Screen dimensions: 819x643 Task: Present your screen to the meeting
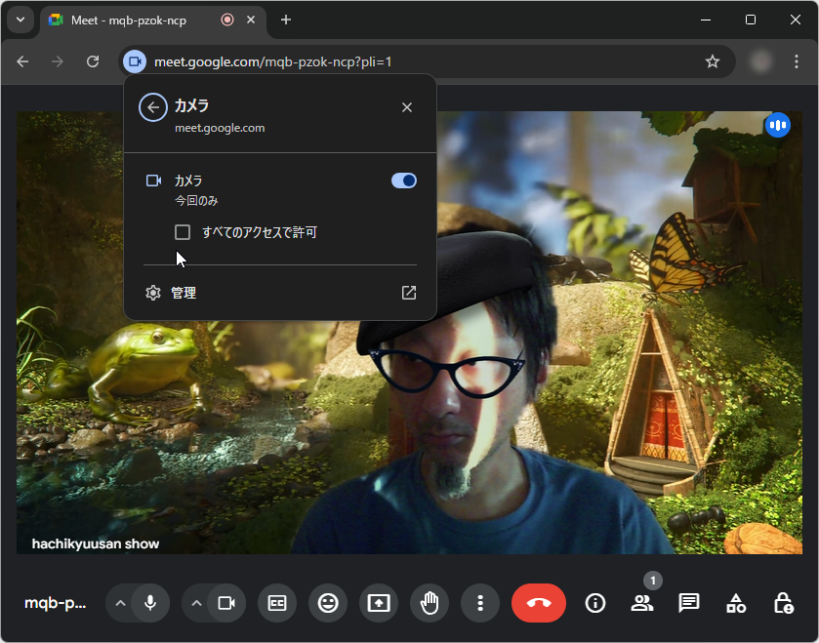point(378,603)
